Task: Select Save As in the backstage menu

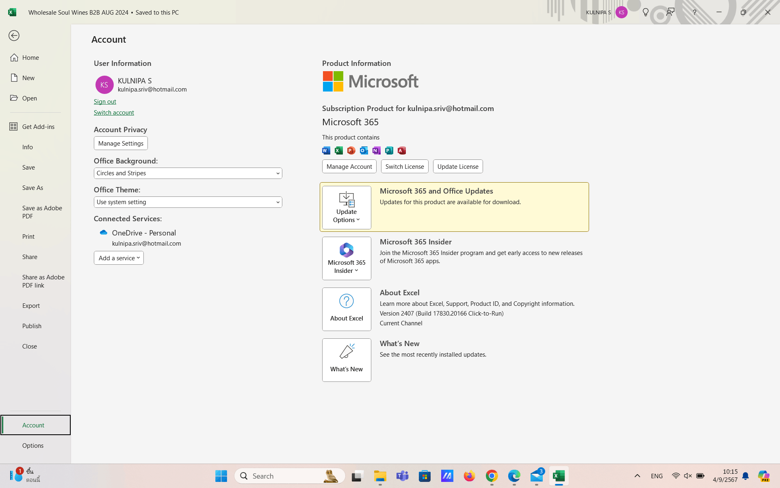Action: coord(35,188)
